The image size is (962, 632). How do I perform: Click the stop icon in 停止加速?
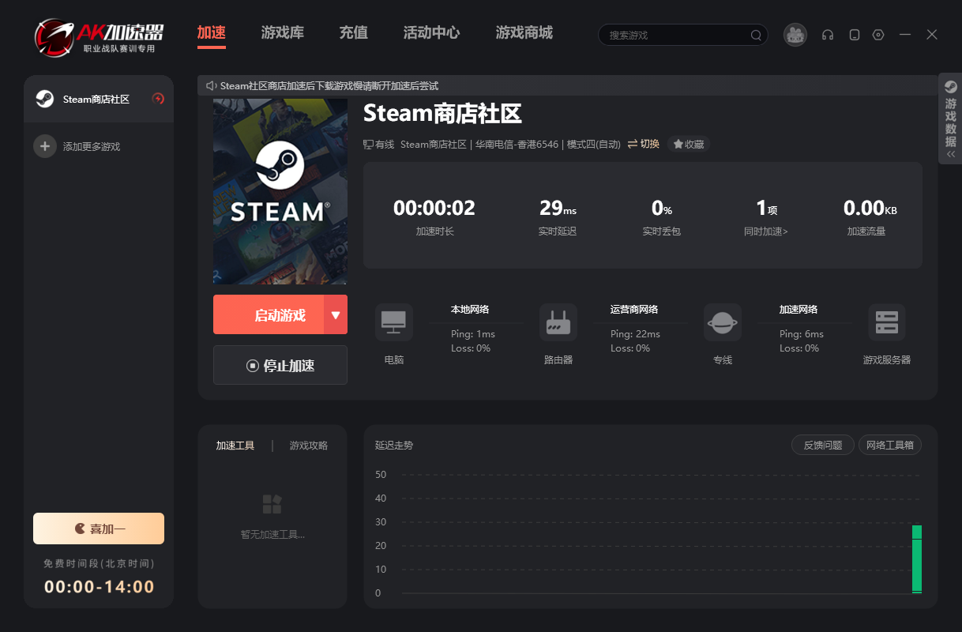tap(253, 366)
